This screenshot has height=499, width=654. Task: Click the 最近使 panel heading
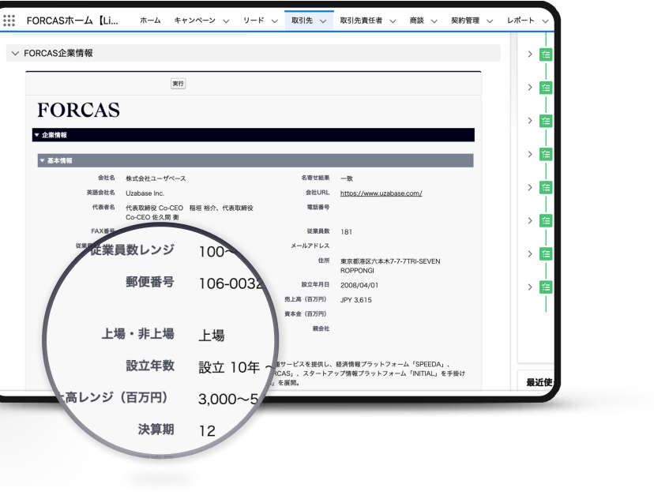tap(539, 382)
